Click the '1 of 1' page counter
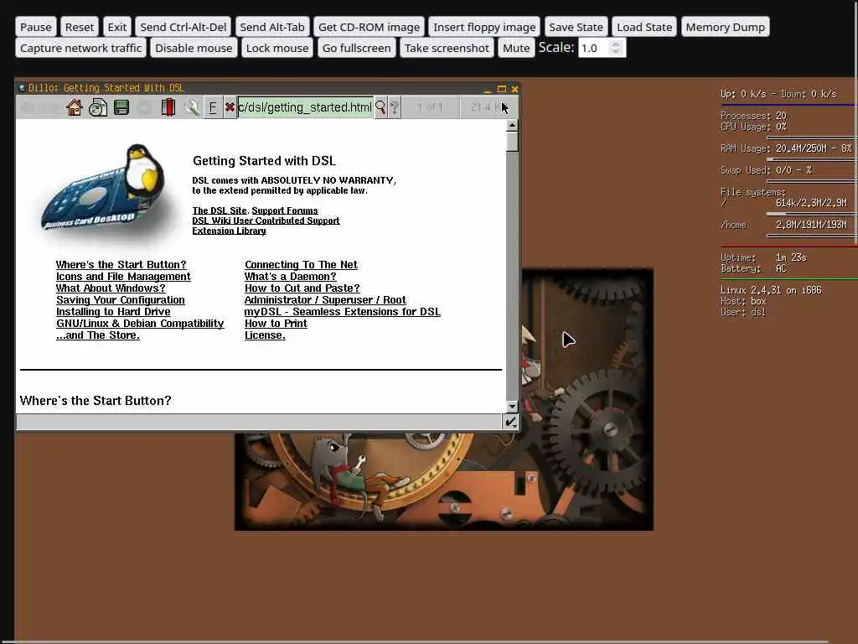This screenshot has width=858, height=644. click(x=430, y=107)
